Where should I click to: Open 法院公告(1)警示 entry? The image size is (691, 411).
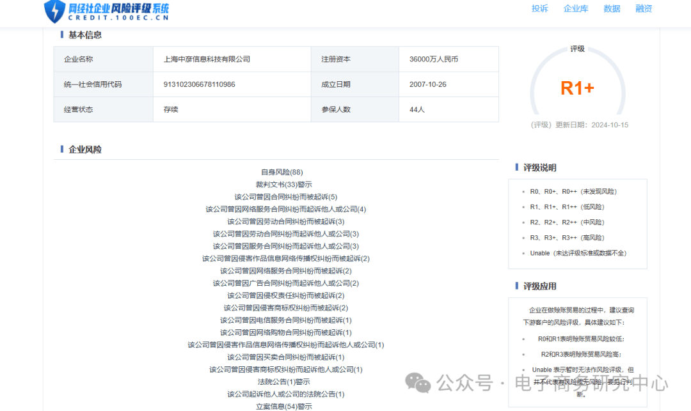(x=284, y=382)
